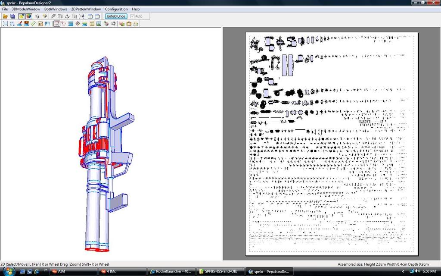Expand the Configuration menu

click(116, 9)
